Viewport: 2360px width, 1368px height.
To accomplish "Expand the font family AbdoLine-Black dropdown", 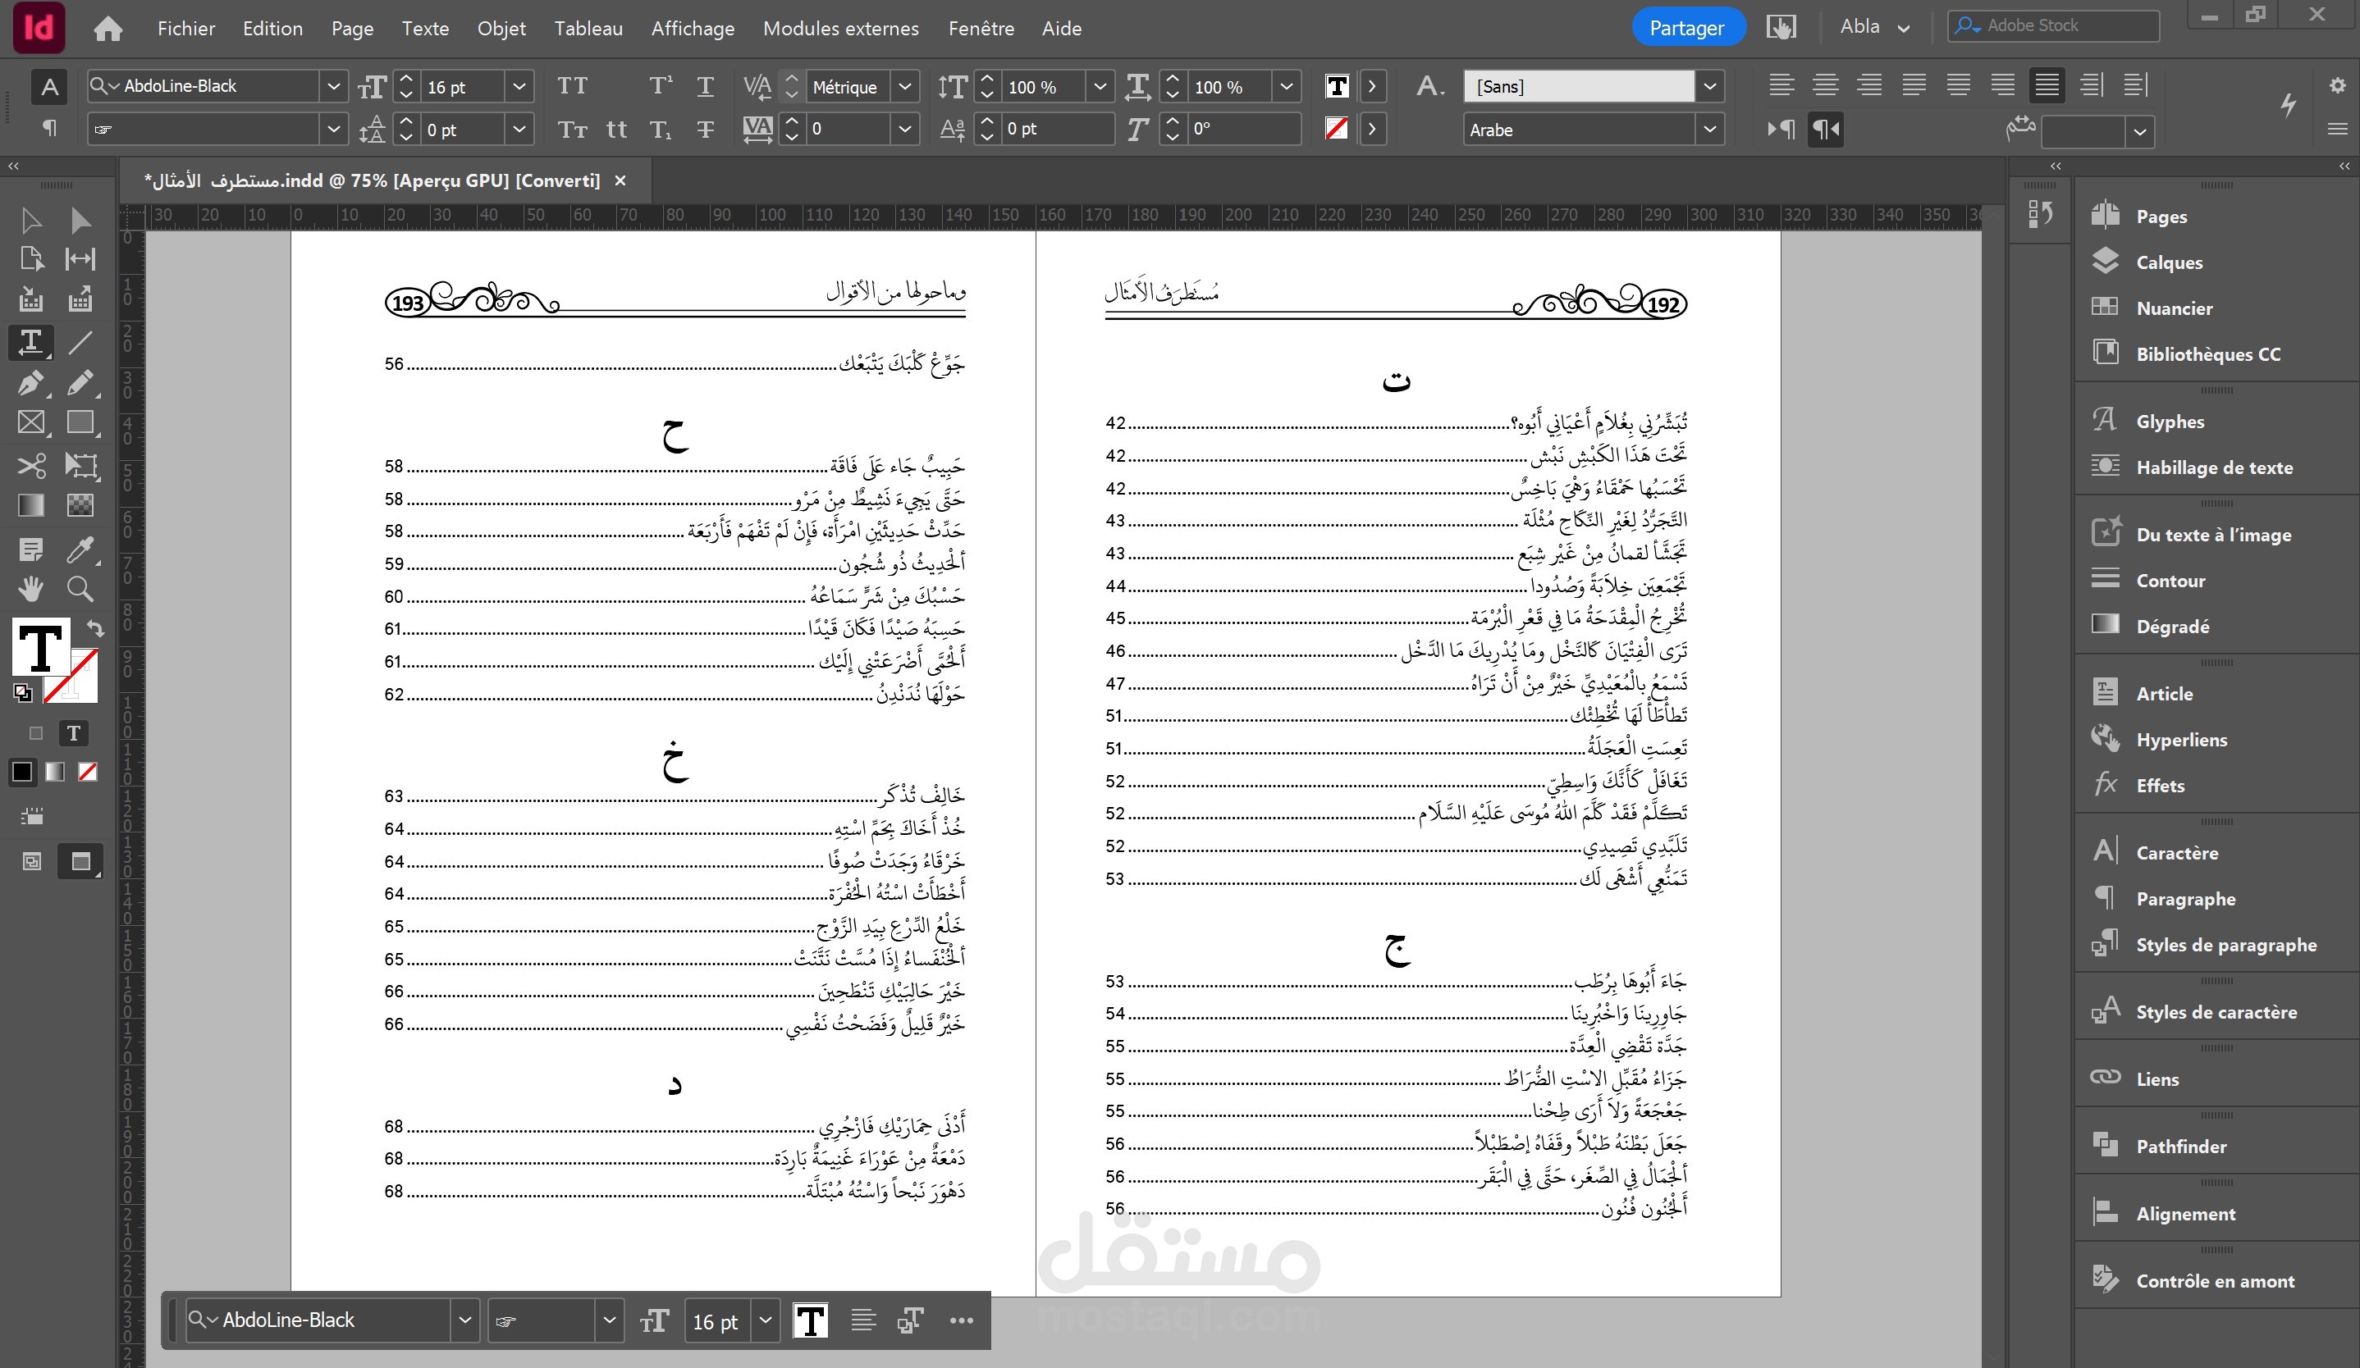I will (x=333, y=87).
